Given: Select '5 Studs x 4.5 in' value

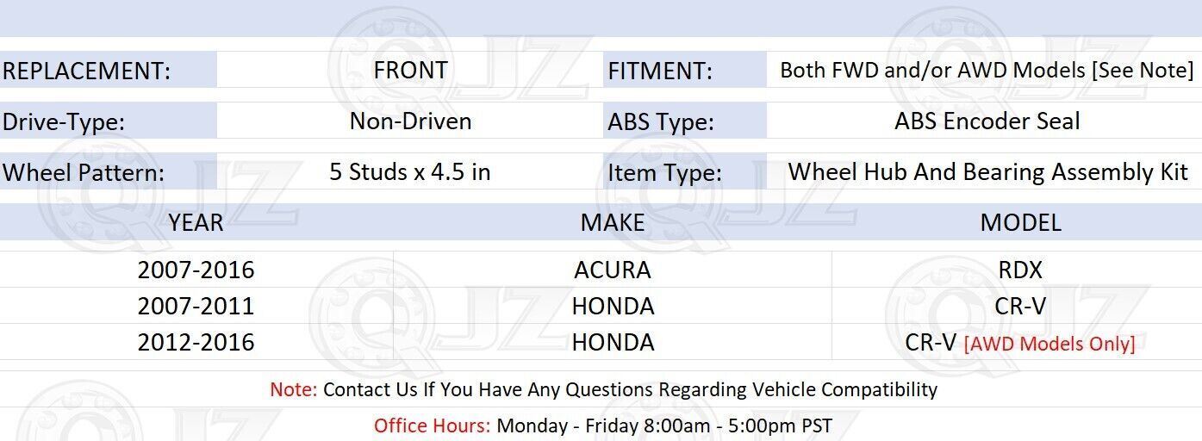Looking at the screenshot, I should (x=410, y=172).
